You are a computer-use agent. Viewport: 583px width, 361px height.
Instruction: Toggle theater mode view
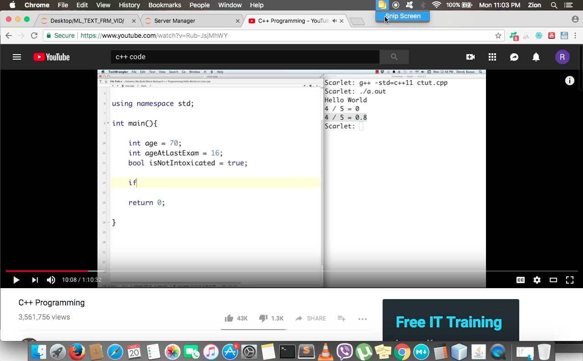coord(553,280)
